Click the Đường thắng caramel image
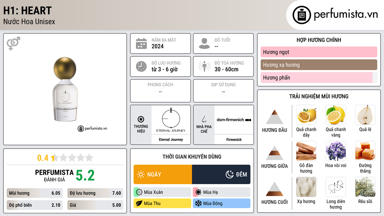This screenshot has height=216, width=384. tap(365, 151)
